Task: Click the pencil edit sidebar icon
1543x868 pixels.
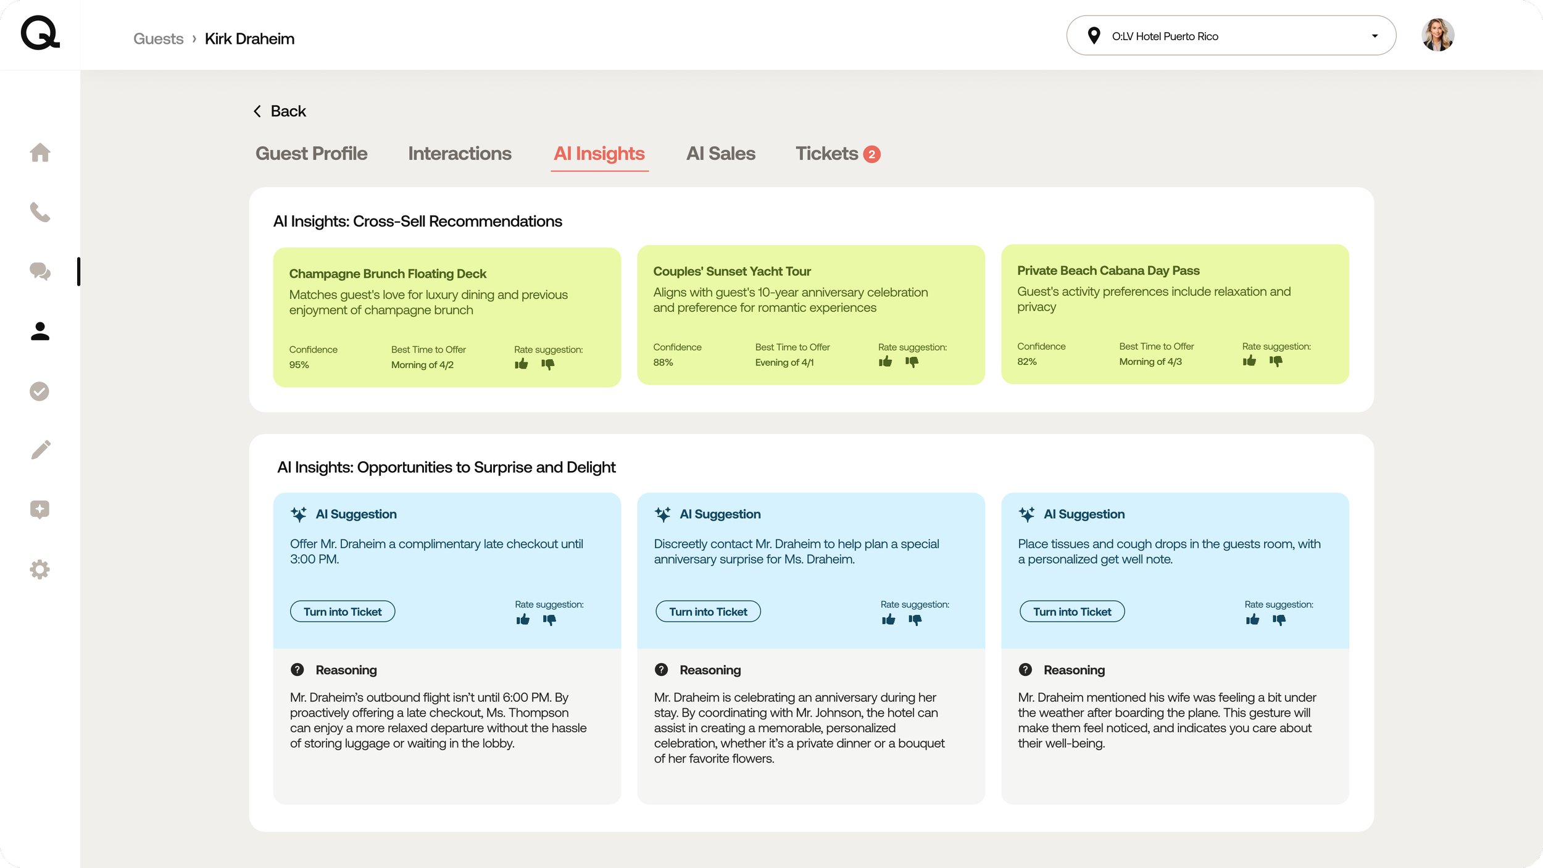Action: (x=40, y=450)
